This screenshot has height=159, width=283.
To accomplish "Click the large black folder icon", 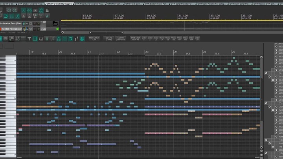I will click(x=55, y=23).
